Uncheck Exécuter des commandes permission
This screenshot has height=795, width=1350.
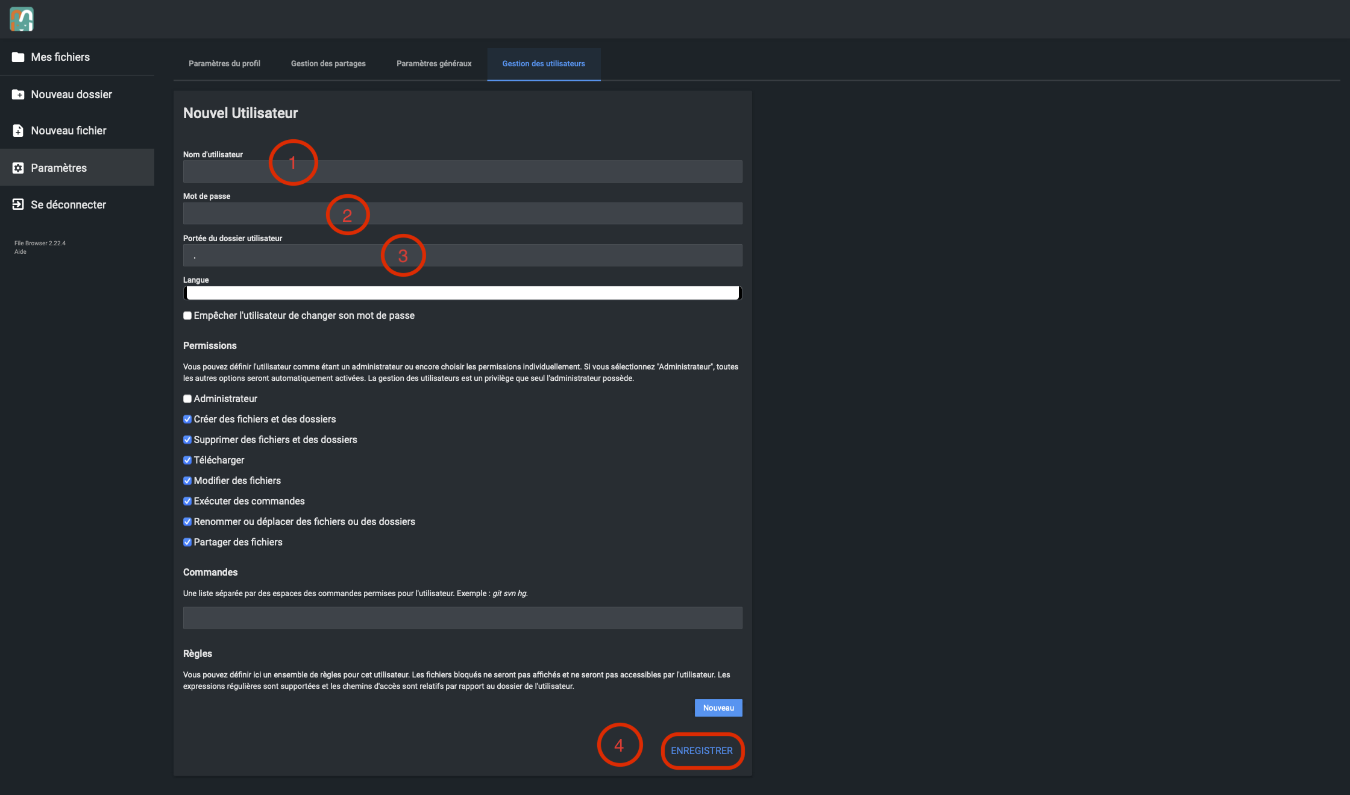[187, 501]
